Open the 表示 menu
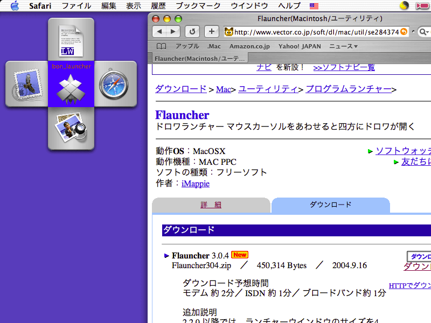This screenshot has height=323, width=431. point(133,6)
